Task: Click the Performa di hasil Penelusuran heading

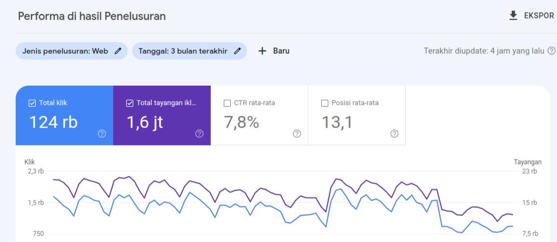Action: click(92, 16)
